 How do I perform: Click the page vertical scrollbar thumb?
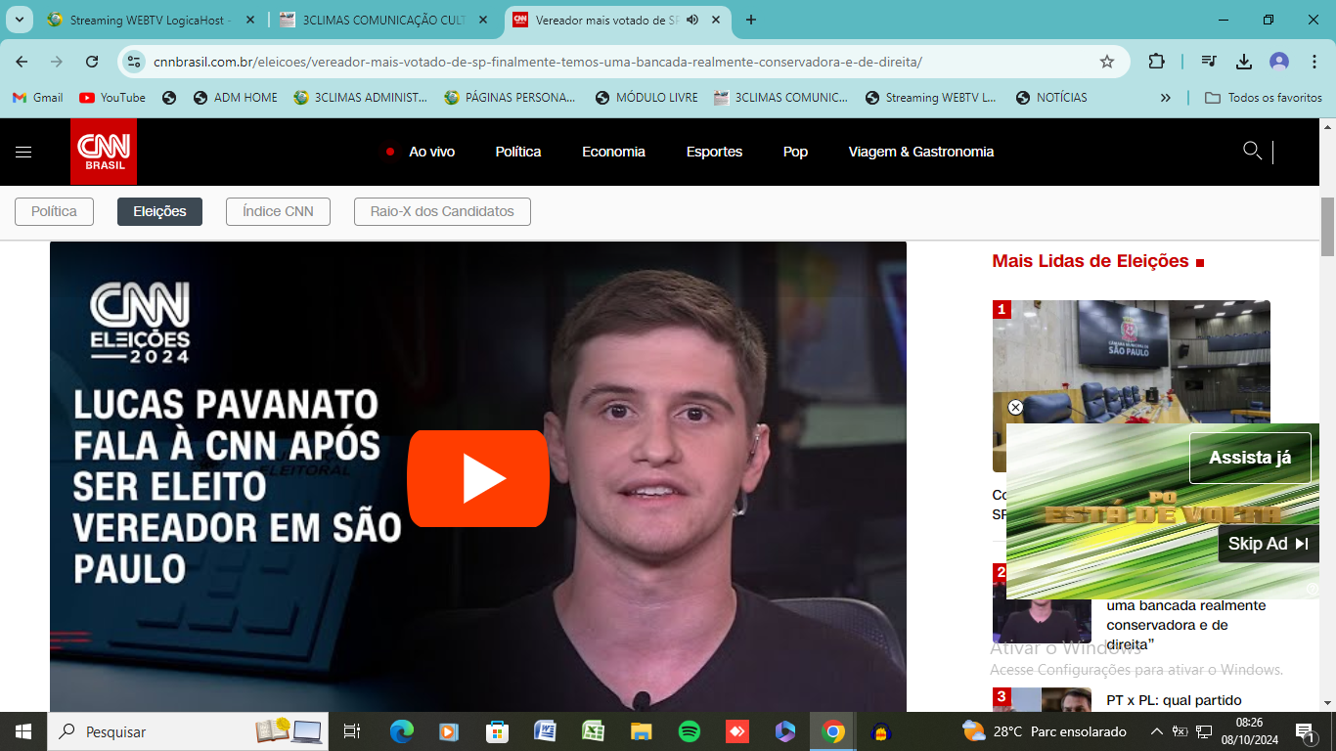[1327, 226]
